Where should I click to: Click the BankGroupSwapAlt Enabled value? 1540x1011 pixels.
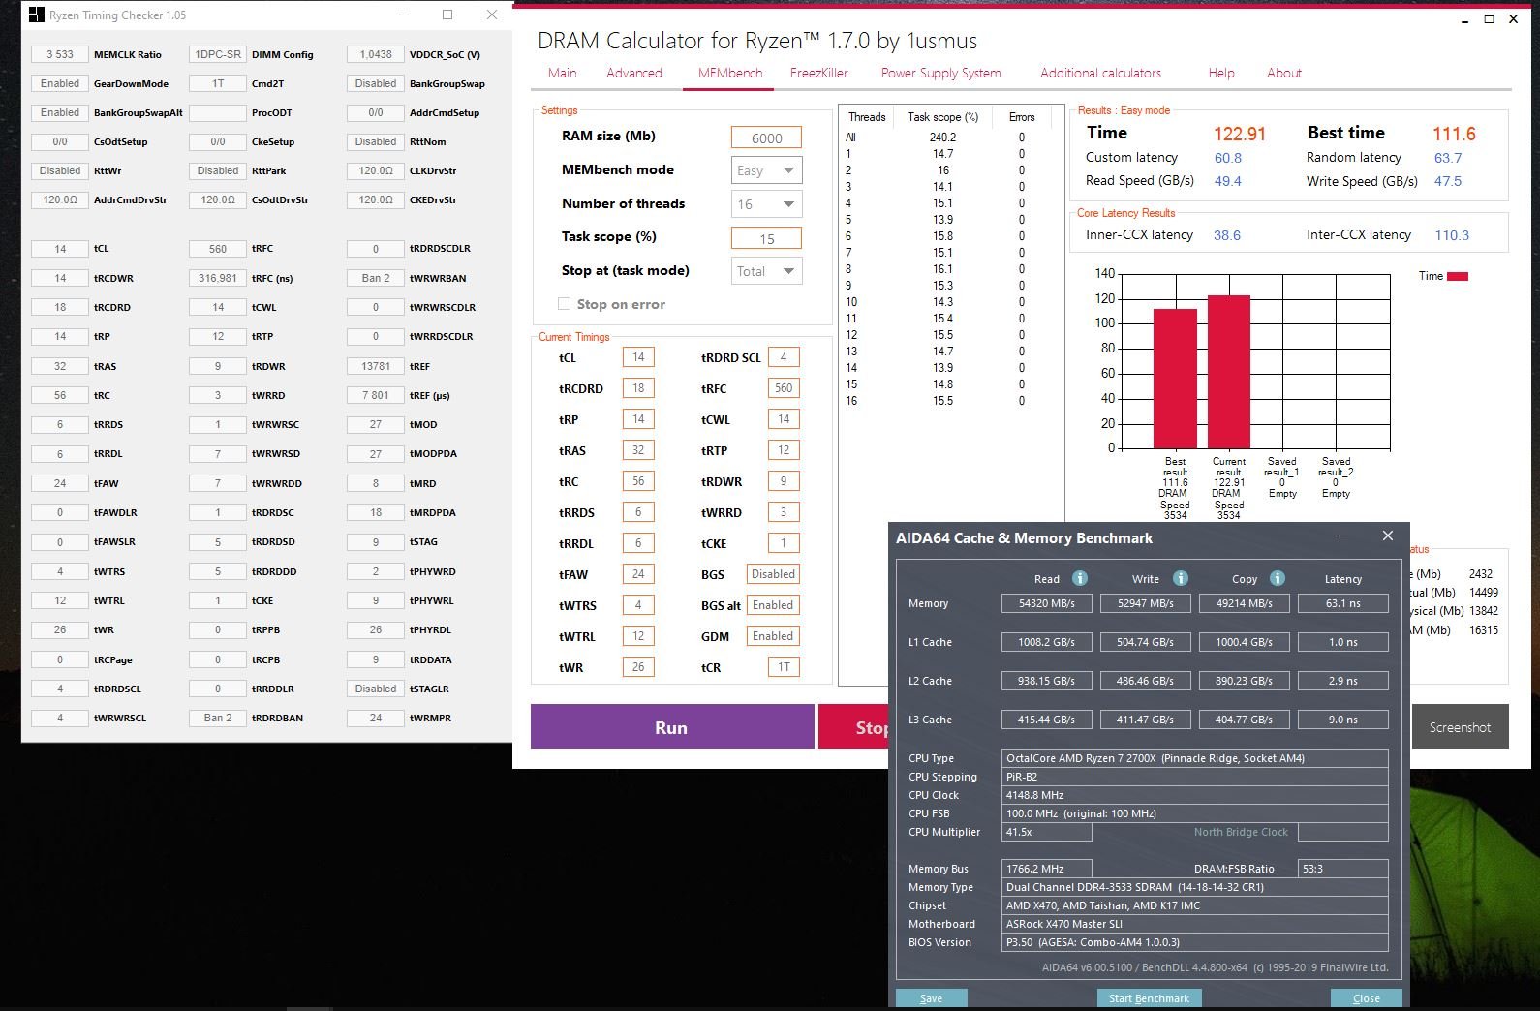pyautogui.click(x=60, y=112)
